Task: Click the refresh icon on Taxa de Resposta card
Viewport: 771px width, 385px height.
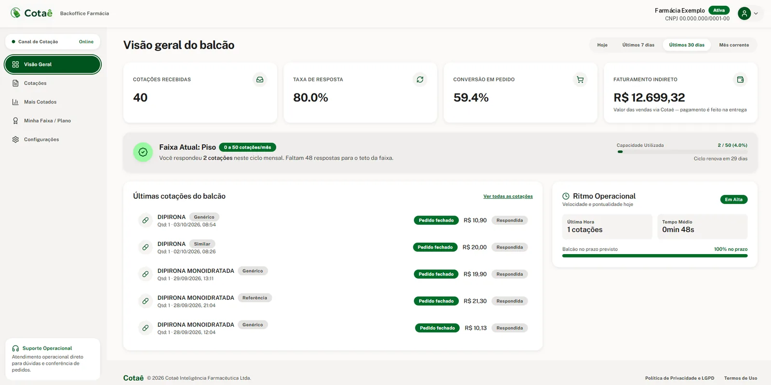Action: click(x=420, y=79)
